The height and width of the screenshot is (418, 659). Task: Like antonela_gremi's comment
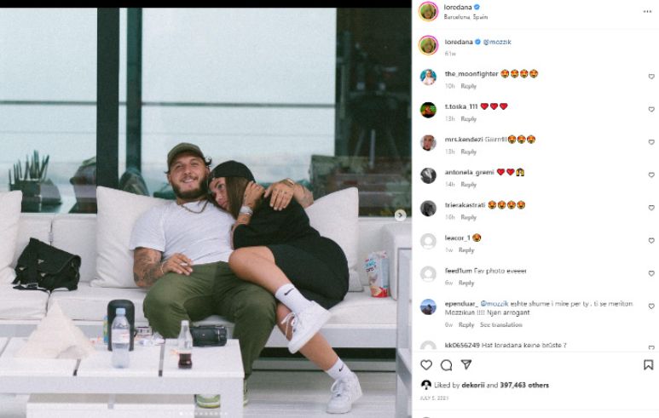pyautogui.click(x=651, y=175)
